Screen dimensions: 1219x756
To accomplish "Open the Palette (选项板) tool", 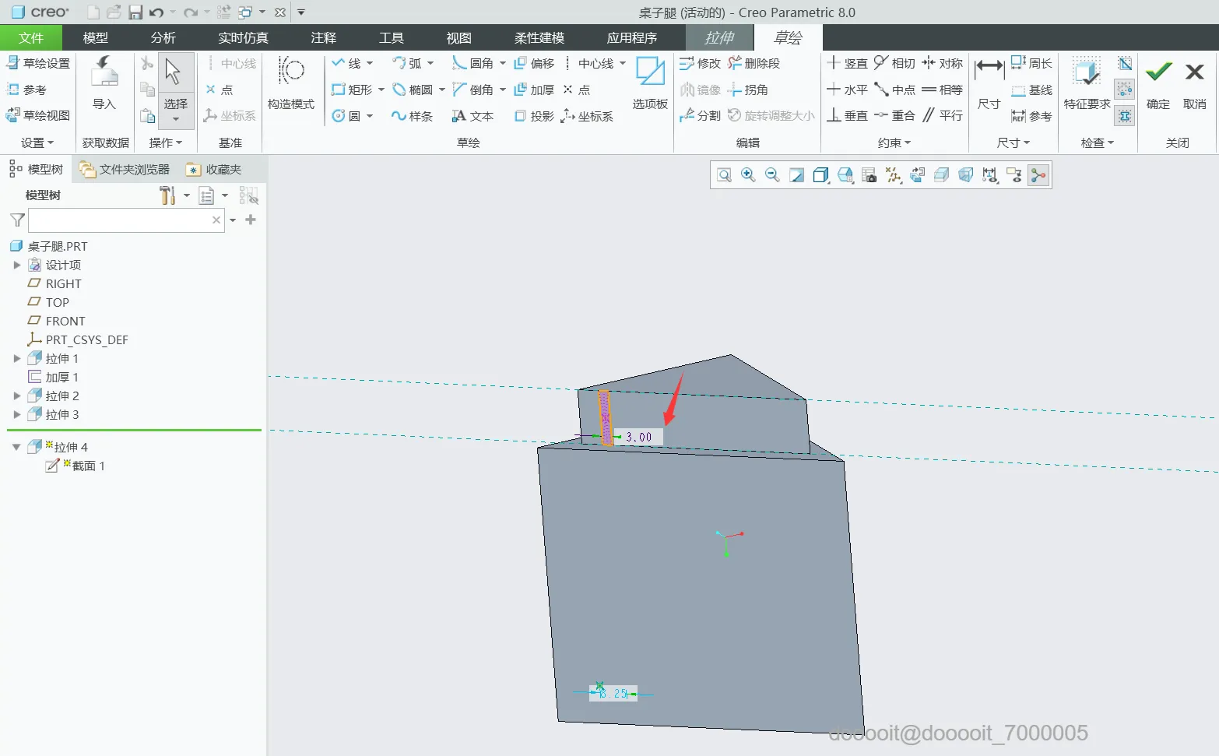I will pos(650,84).
